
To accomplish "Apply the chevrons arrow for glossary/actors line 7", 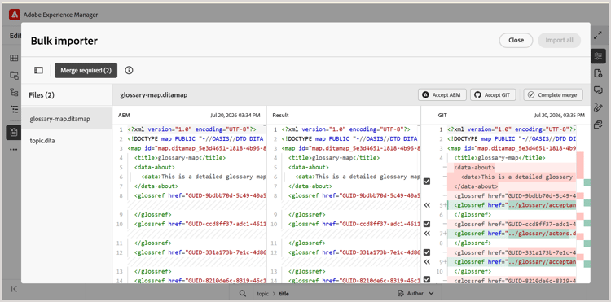I will click(x=427, y=234).
